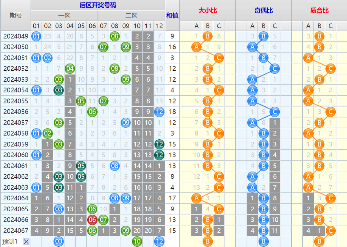Click 奇偶比 C ball in row 2024052
The image size is (347, 247).
click(x=275, y=69)
